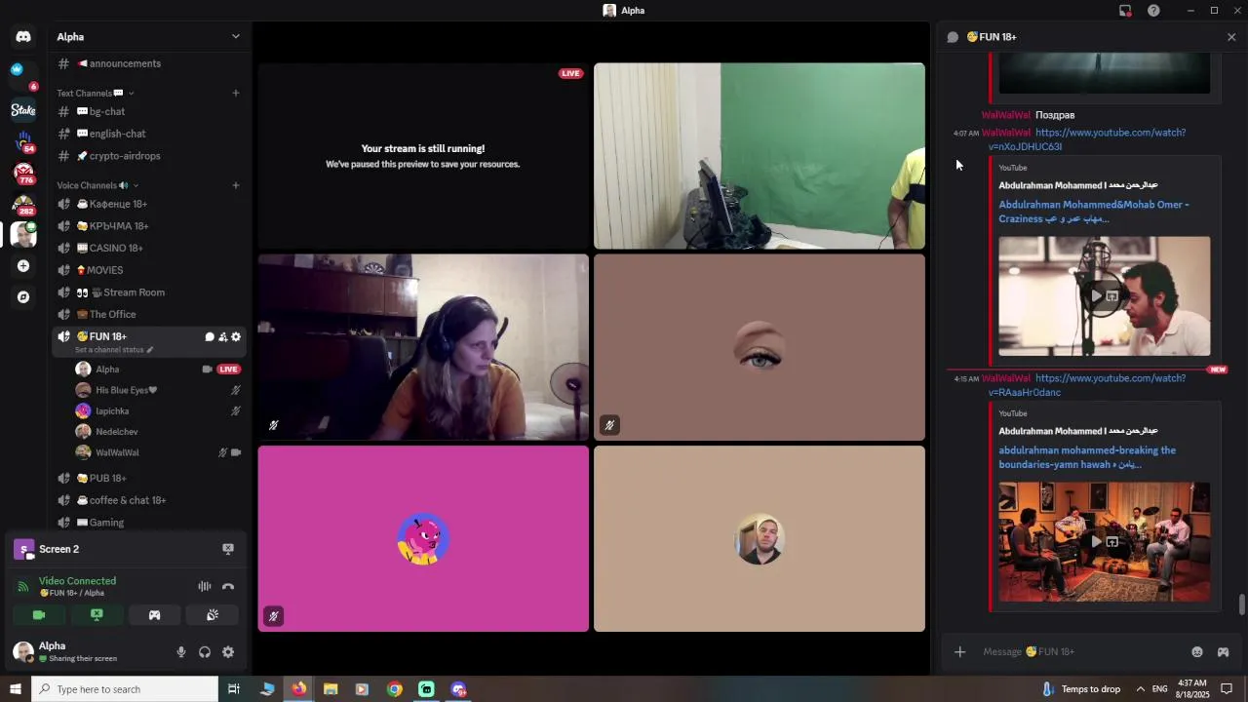Open server with 776 unread badge

[23, 174]
